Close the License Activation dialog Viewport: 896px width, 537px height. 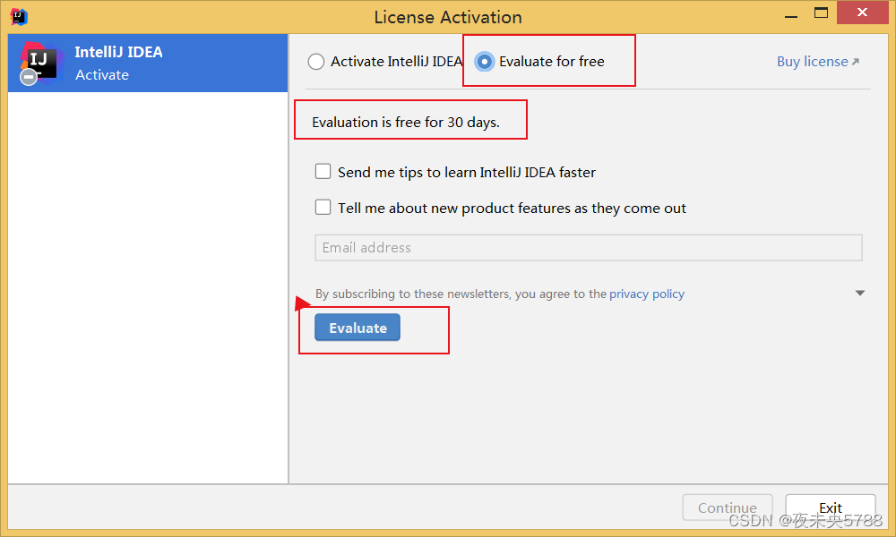click(862, 13)
